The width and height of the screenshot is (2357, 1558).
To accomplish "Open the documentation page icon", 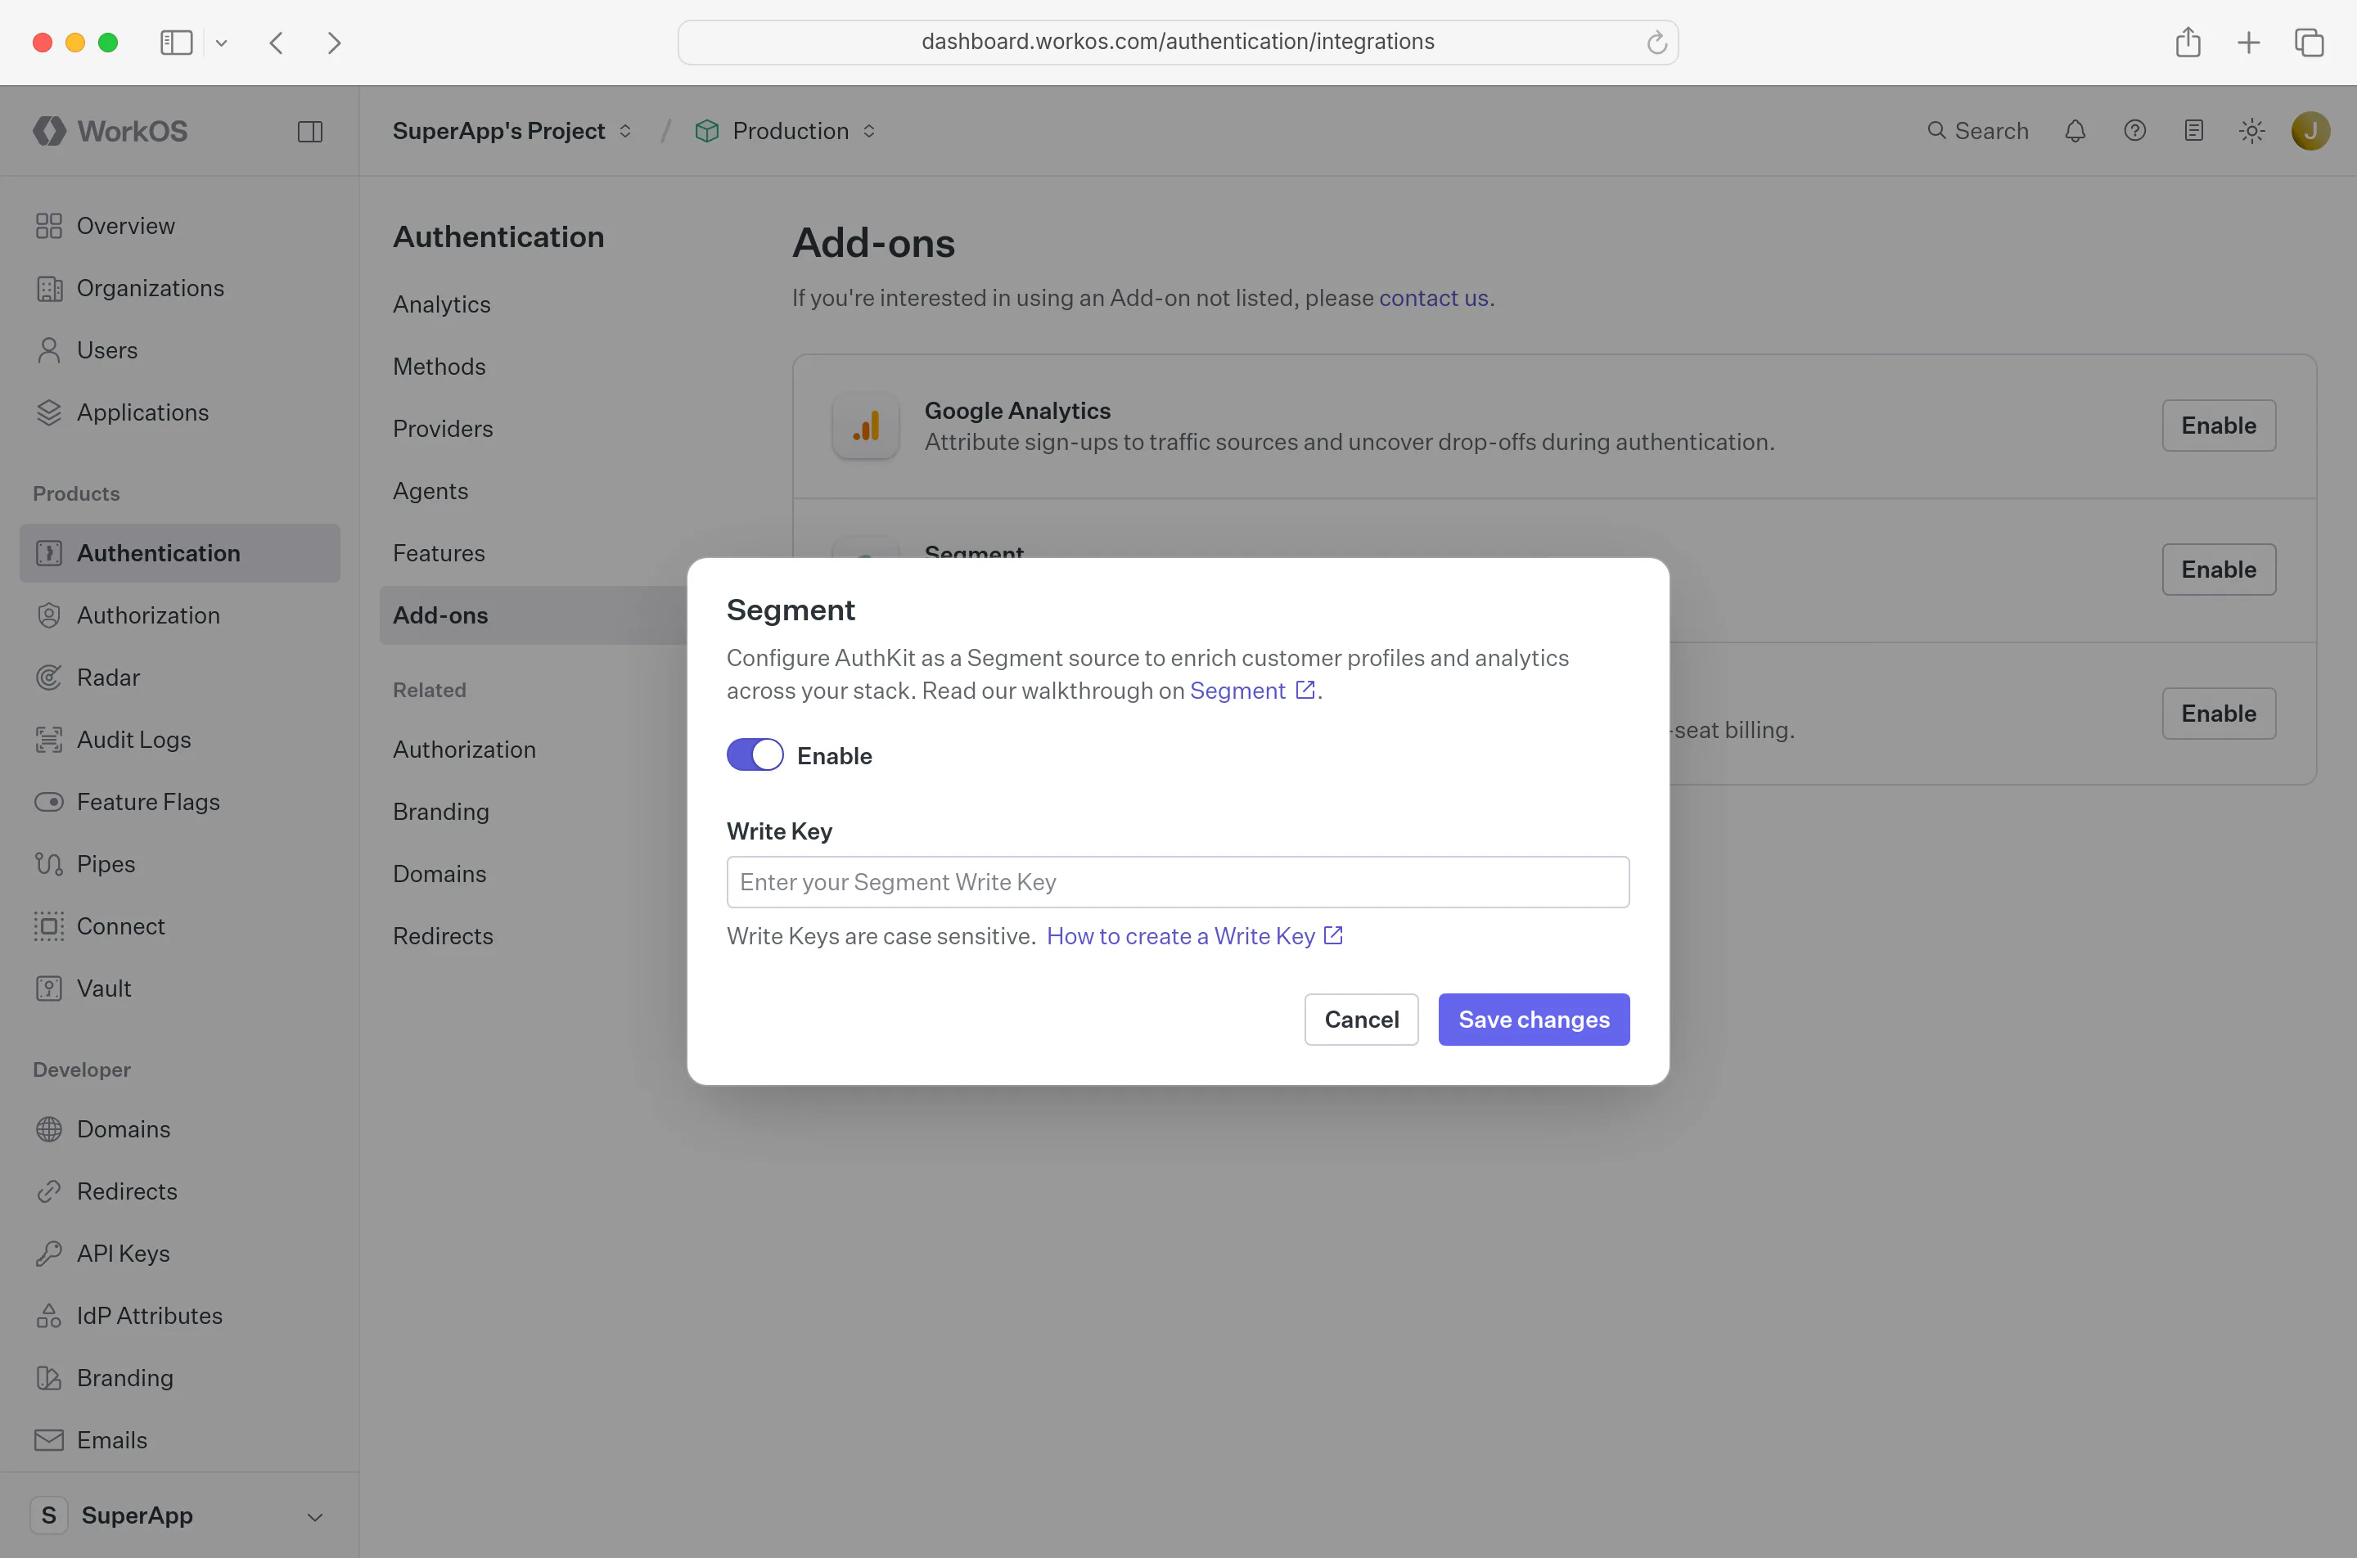I will pyautogui.click(x=2194, y=131).
